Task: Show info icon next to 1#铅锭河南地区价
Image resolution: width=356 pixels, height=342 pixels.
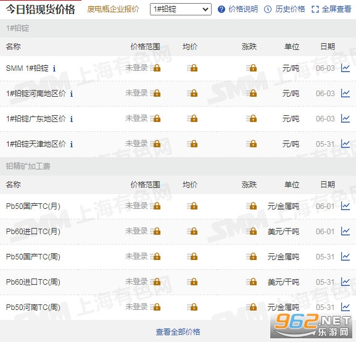Action: 72,94
